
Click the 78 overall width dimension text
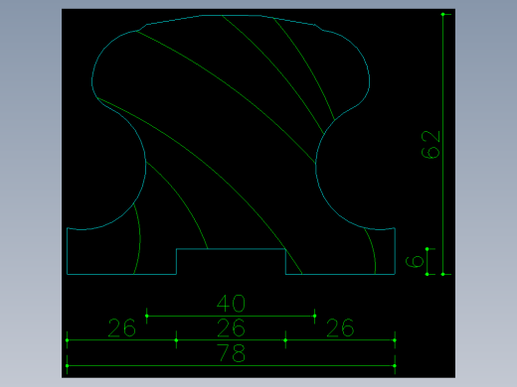[232, 353]
